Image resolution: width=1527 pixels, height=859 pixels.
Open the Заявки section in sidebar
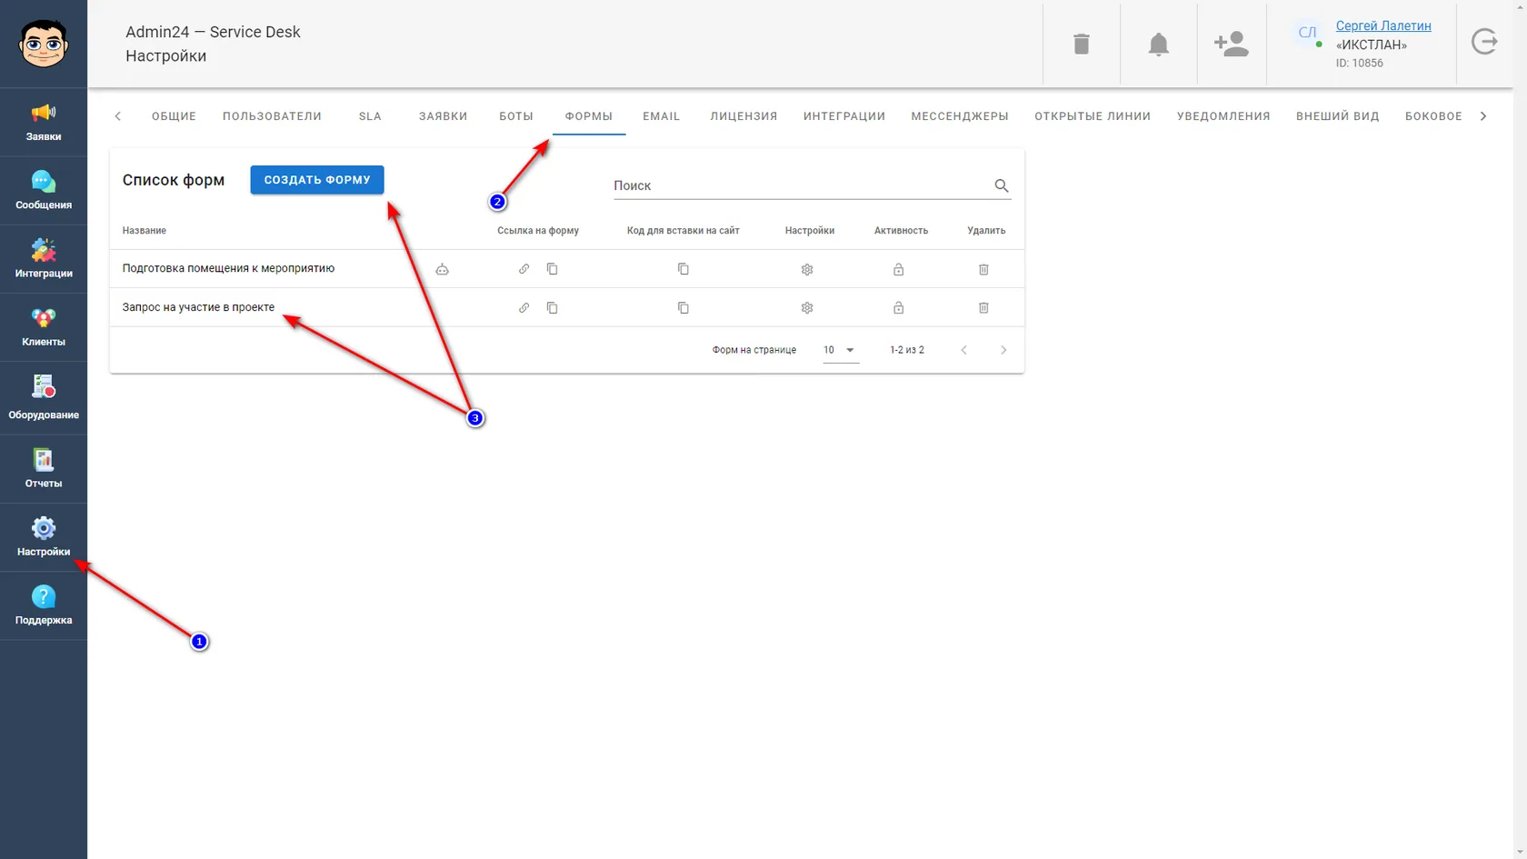point(44,123)
